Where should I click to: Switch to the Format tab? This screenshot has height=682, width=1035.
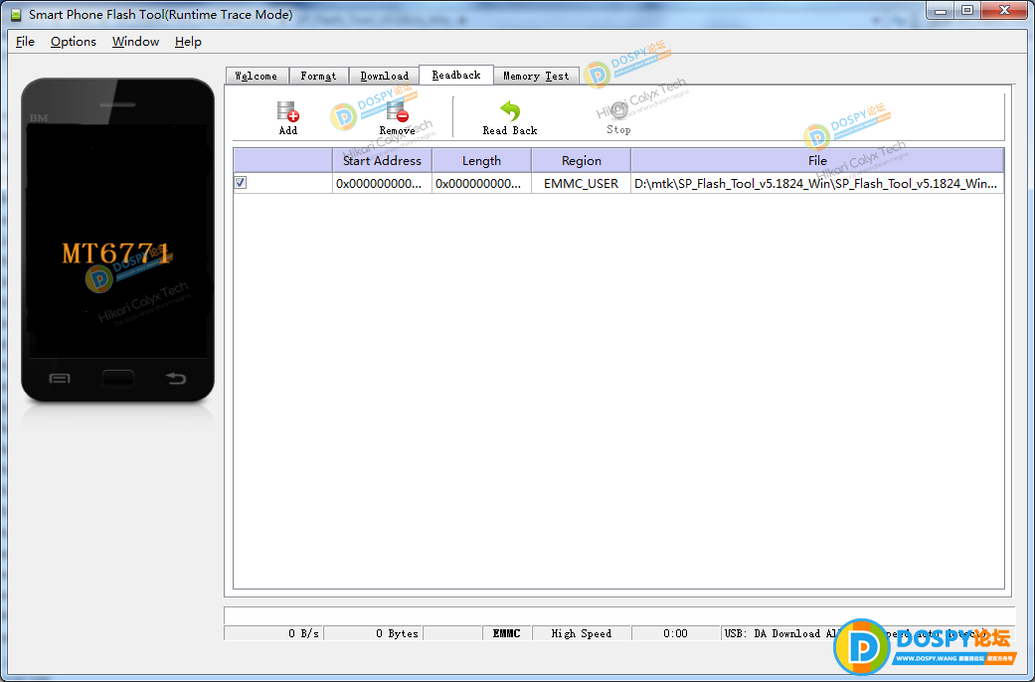318,76
